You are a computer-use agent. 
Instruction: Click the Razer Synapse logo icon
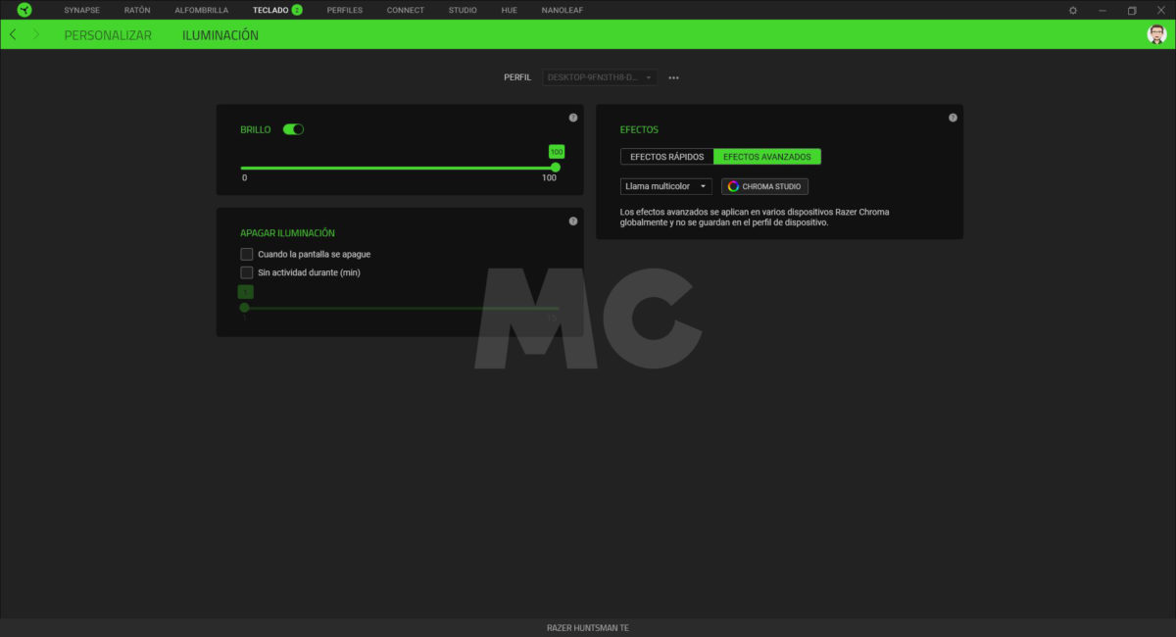(24, 10)
